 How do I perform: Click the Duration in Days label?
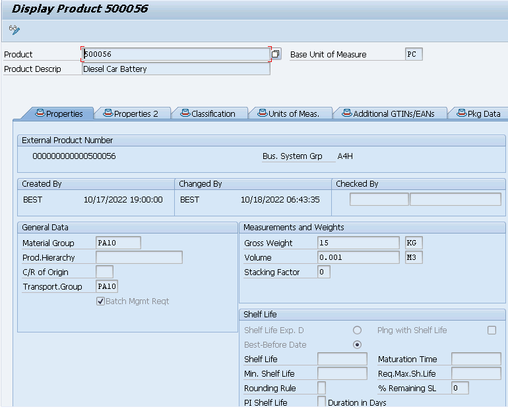(357, 402)
